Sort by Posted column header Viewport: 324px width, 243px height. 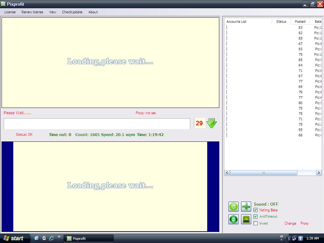[300, 22]
